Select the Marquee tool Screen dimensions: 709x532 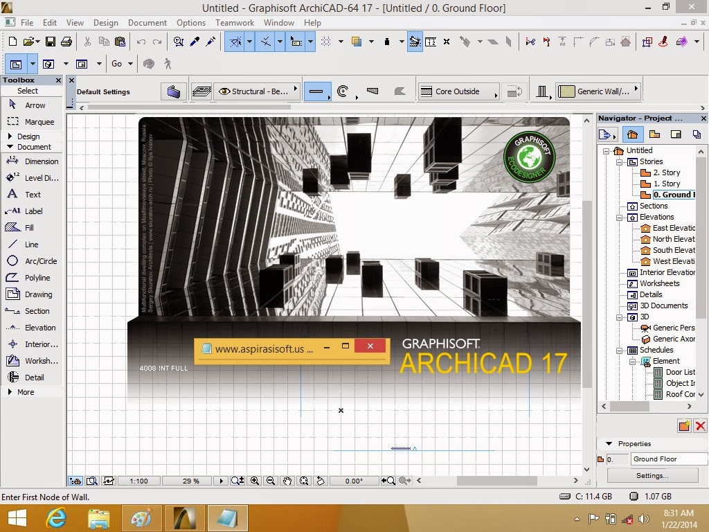click(x=32, y=122)
